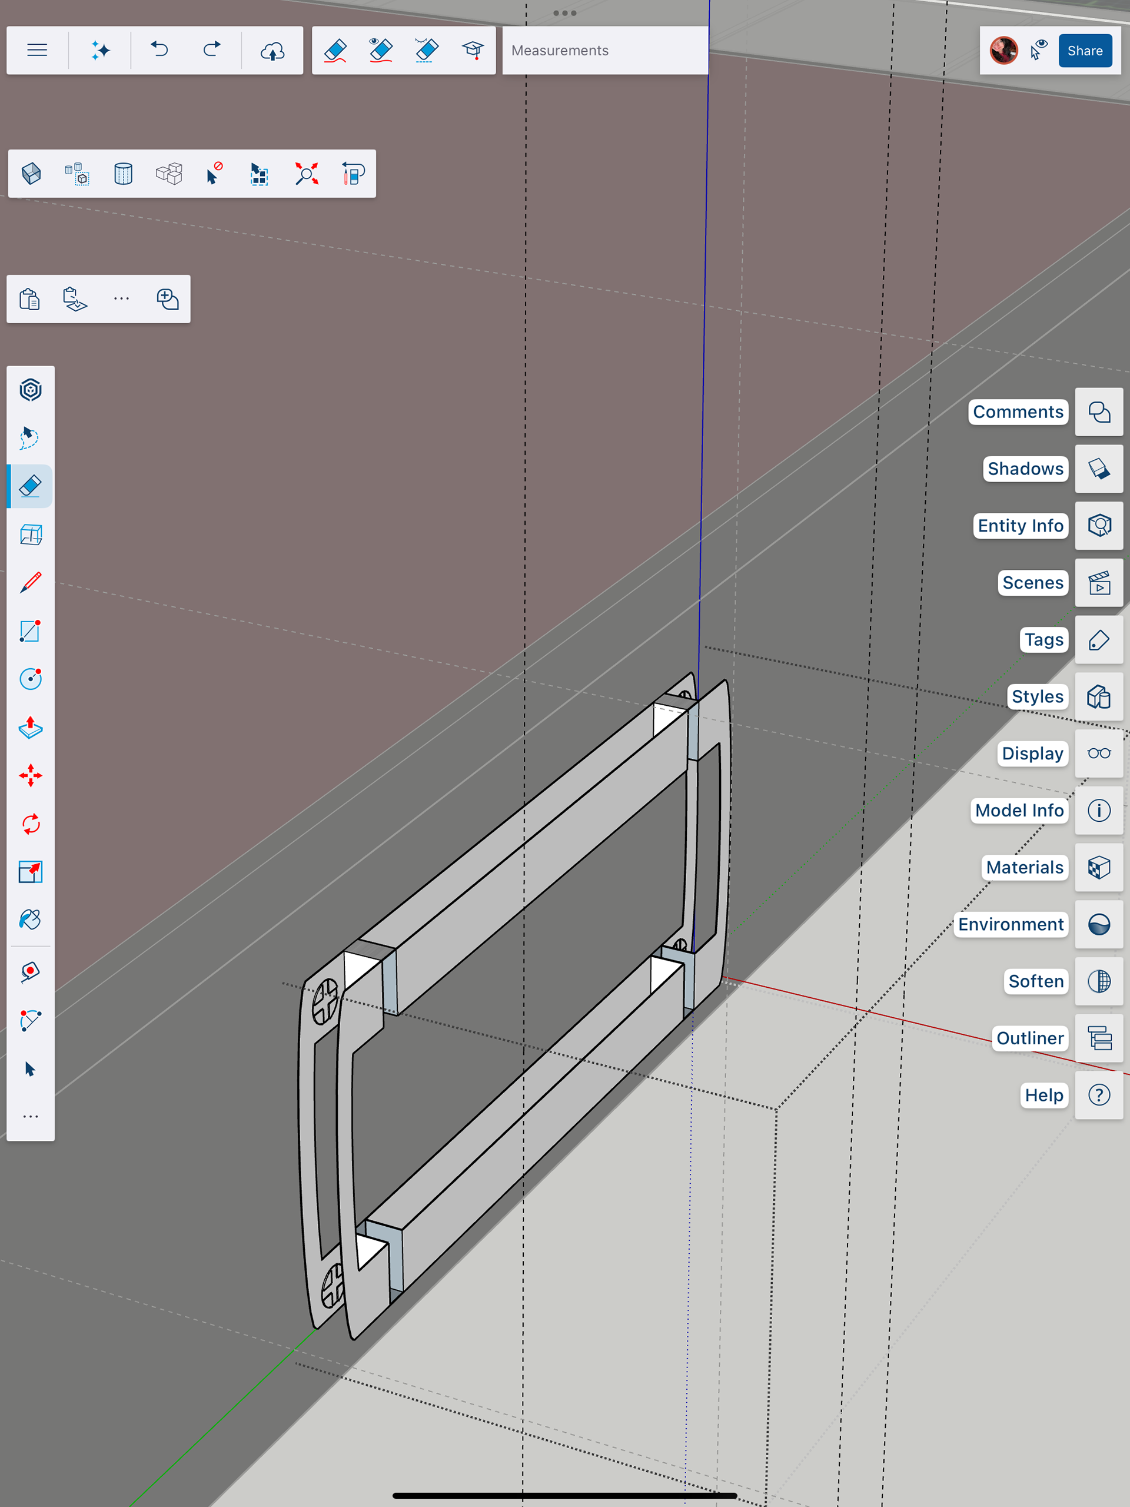The height and width of the screenshot is (1507, 1130).
Task: Choose the Rotate tool
Action: (x=31, y=824)
